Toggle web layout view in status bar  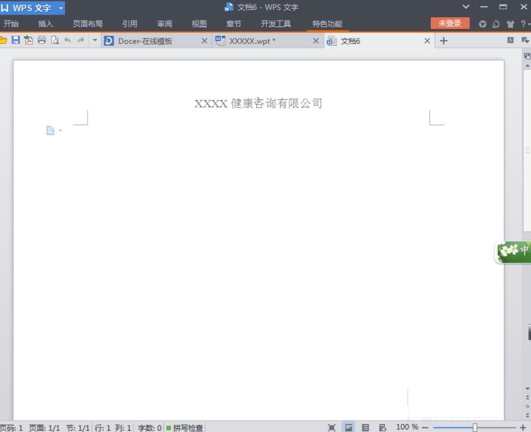coord(382,427)
